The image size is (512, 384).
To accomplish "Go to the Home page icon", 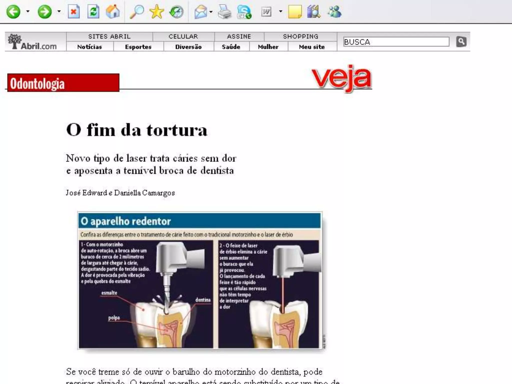I will (112, 12).
